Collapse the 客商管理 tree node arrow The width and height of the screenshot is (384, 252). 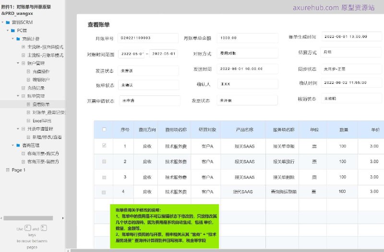pyautogui.click(x=13, y=145)
